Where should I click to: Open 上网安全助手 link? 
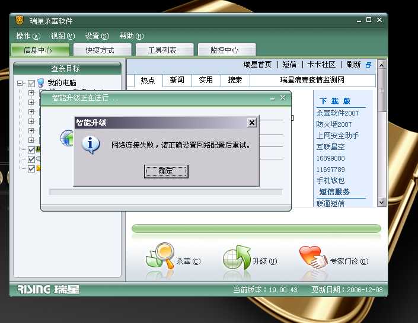(x=337, y=136)
